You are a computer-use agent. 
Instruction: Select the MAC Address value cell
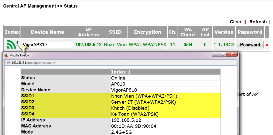[166, 126]
